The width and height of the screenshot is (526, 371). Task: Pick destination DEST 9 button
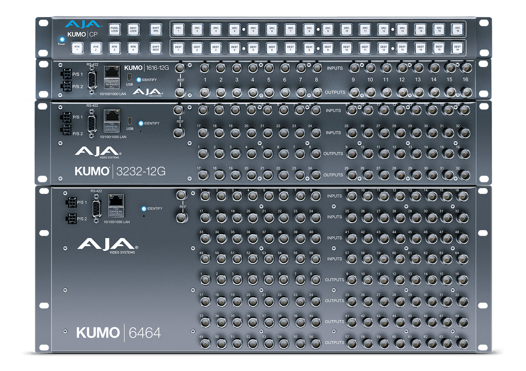tap(328, 48)
